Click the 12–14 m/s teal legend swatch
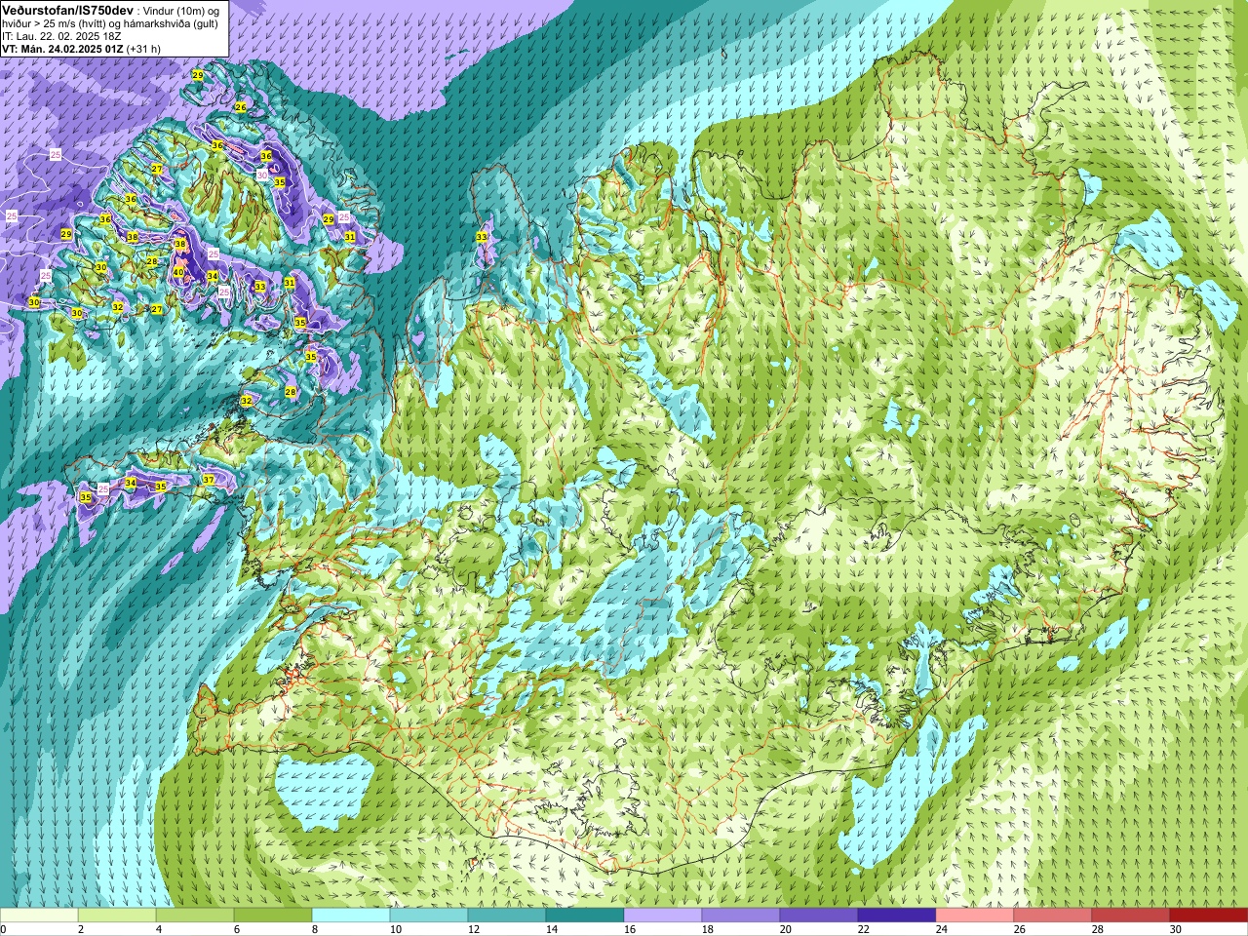This screenshot has height=936, width=1248. (507, 916)
